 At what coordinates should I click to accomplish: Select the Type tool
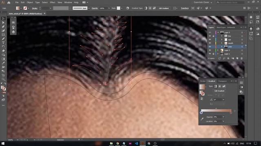coord(3,43)
